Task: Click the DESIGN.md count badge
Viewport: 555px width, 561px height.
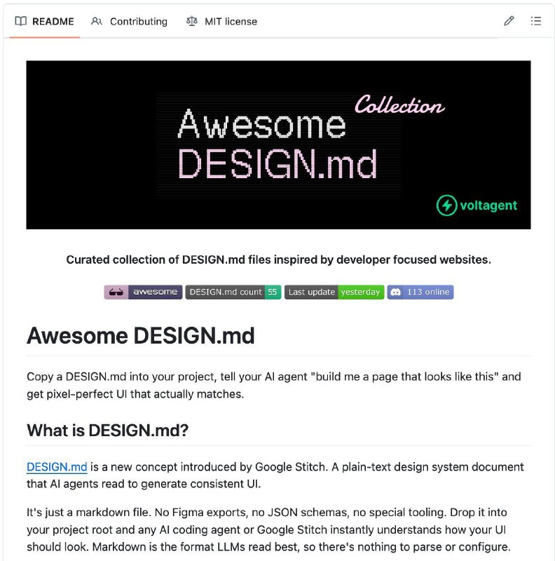Action: 232,292
